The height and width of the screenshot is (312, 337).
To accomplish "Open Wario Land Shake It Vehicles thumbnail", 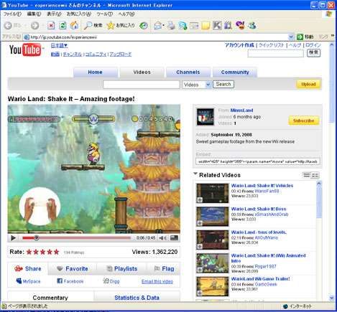I will [x=213, y=193].
